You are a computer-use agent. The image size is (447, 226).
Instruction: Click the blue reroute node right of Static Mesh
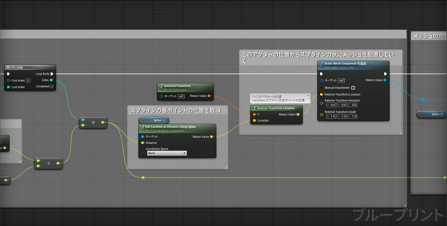(x=422, y=100)
